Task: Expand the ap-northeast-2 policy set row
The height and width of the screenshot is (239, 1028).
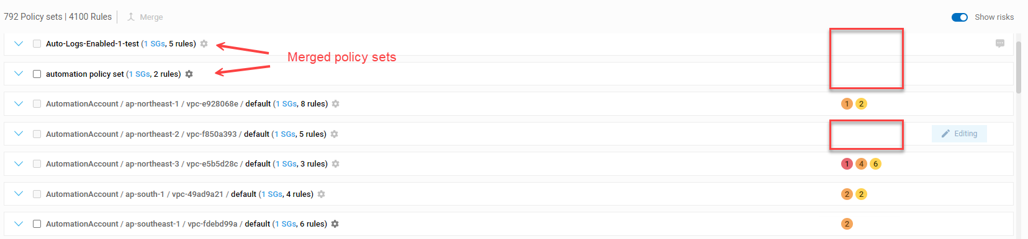Action: click(x=19, y=134)
